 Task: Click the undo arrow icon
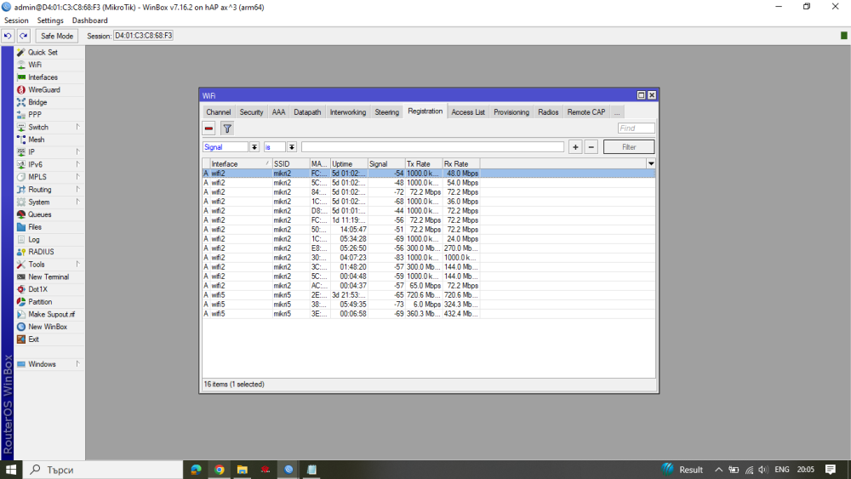[x=8, y=36]
